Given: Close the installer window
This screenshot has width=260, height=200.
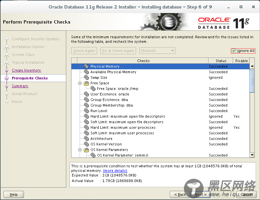Looking at the screenshot, I should coord(253,7).
